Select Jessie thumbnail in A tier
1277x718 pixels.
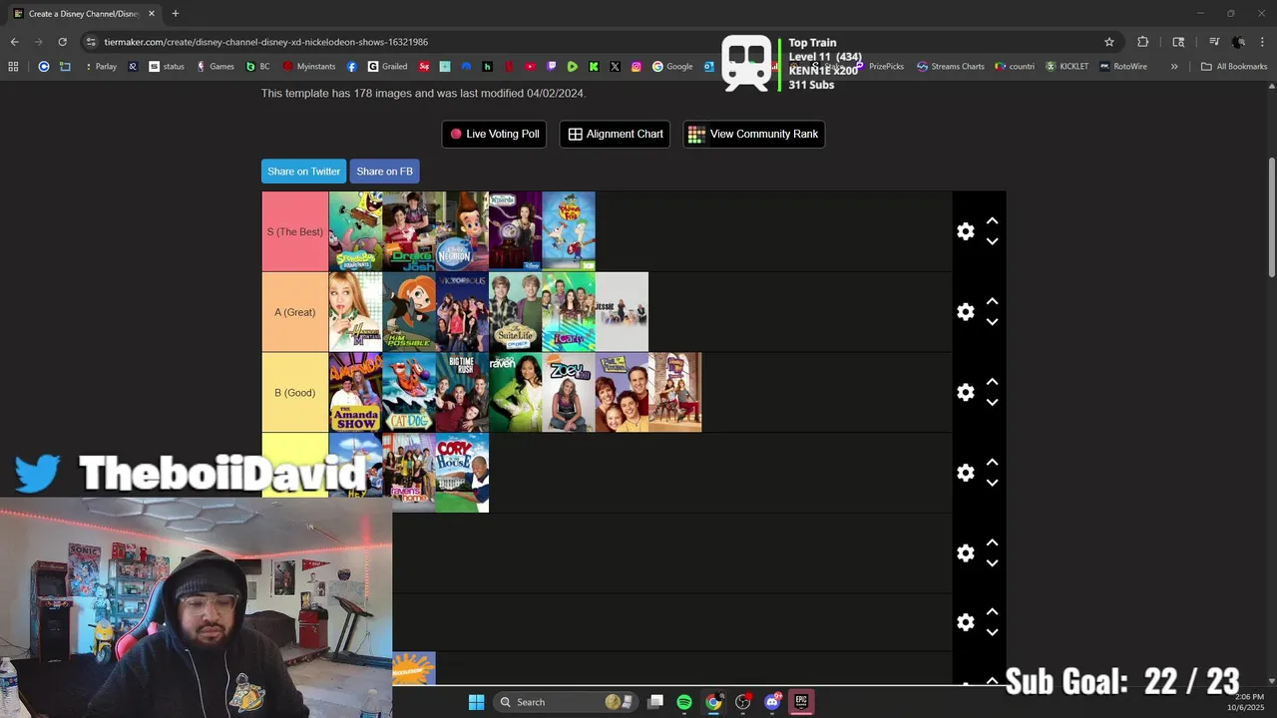622,312
